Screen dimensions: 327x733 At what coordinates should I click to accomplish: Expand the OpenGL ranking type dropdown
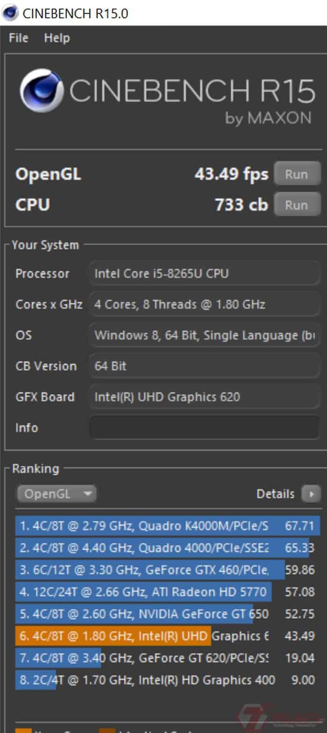coord(57,494)
